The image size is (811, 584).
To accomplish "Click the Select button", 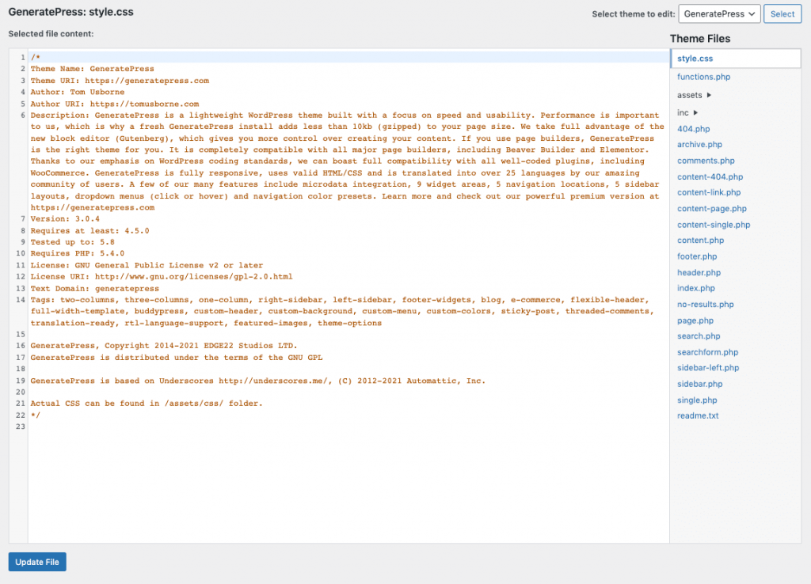I will [x=782, y=13].
